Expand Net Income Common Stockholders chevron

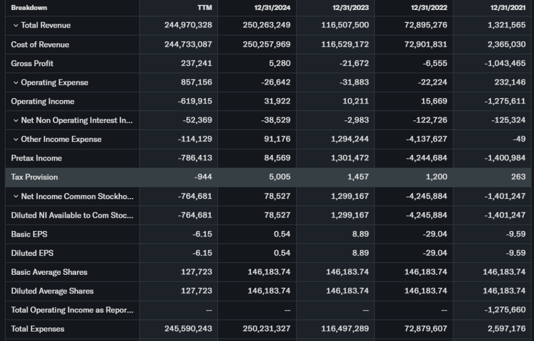click(x=16, y=197)
